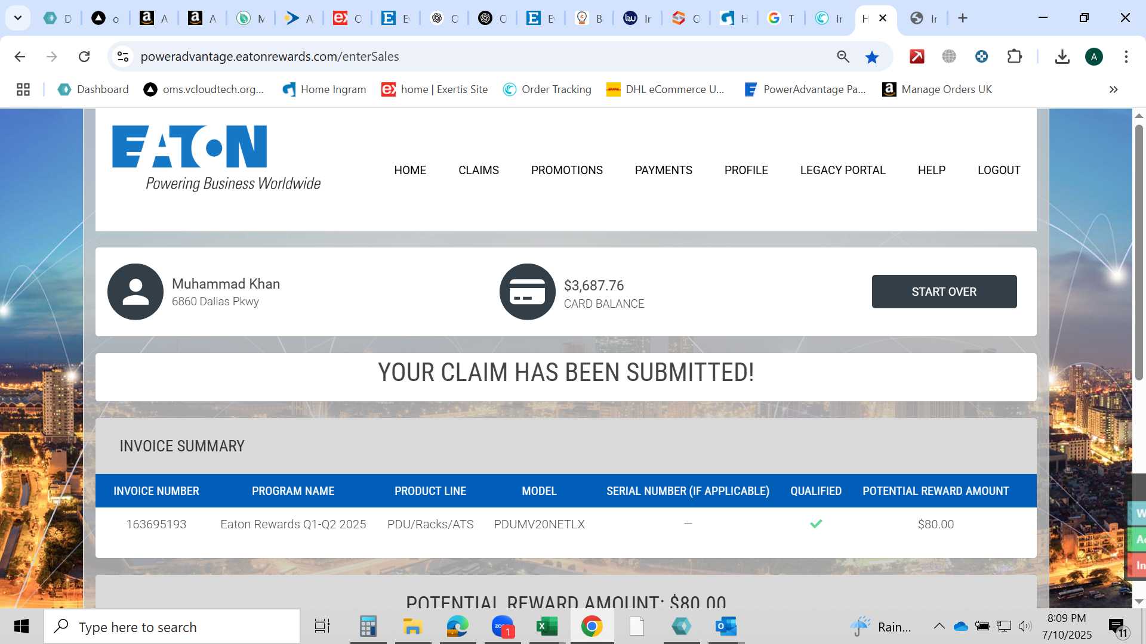Open the notification center icon
Image resolution: width=1146 pixels, height=644 pixels.
point(1117,626)
